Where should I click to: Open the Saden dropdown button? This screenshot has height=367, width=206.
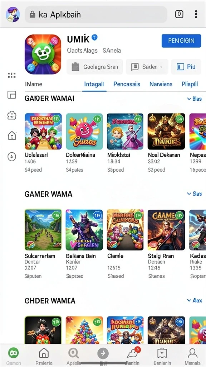(147, 67)
